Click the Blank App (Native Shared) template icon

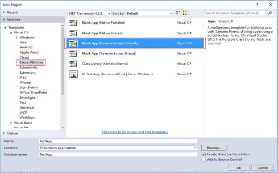73,33
